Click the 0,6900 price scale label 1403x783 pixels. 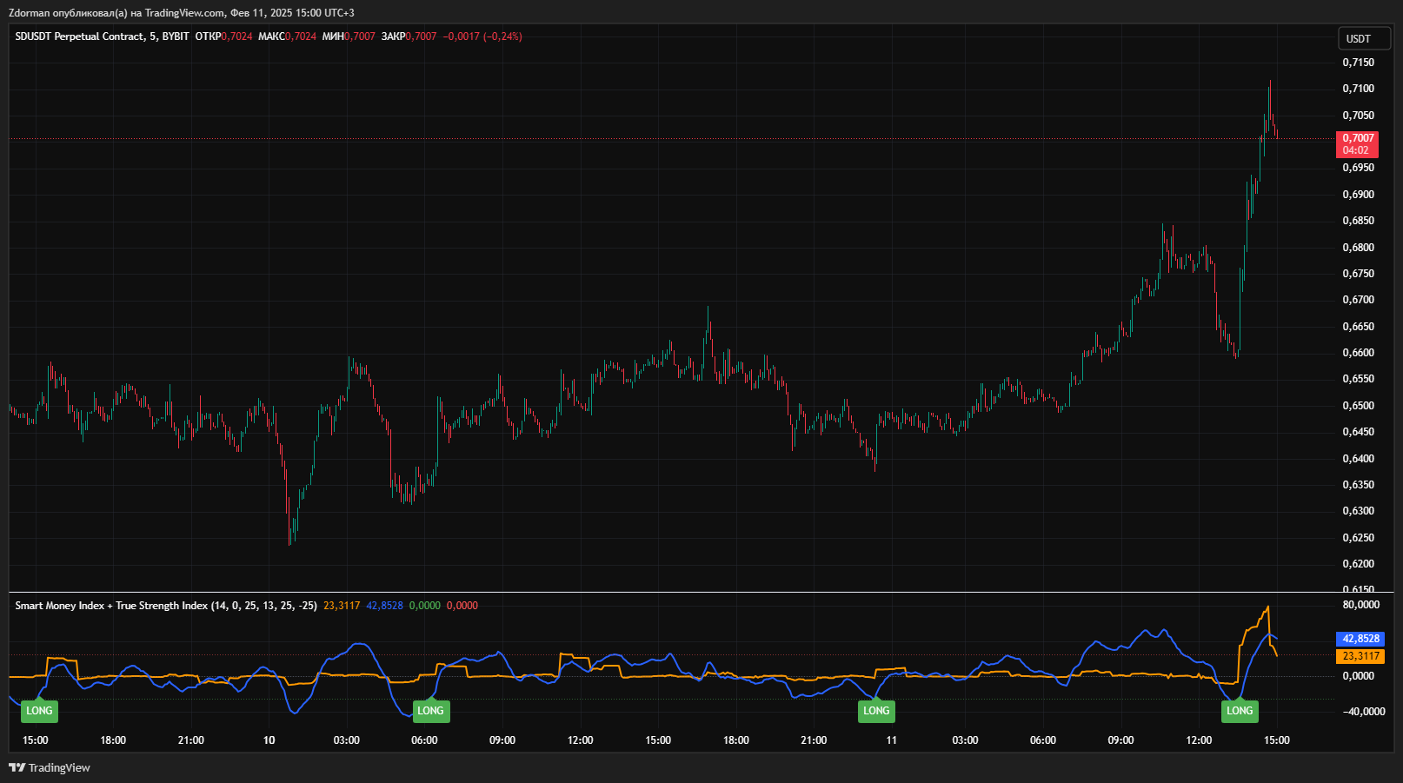[1359, 195]
